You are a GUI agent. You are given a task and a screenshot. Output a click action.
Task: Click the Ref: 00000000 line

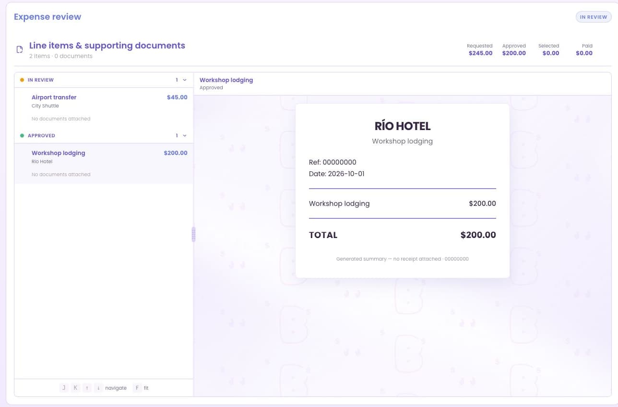click(333, 162)
